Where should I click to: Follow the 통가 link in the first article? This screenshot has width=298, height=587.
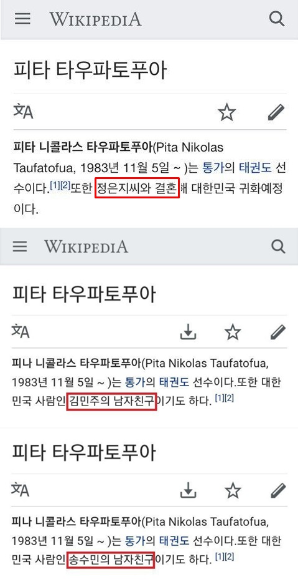click(213, 168)
